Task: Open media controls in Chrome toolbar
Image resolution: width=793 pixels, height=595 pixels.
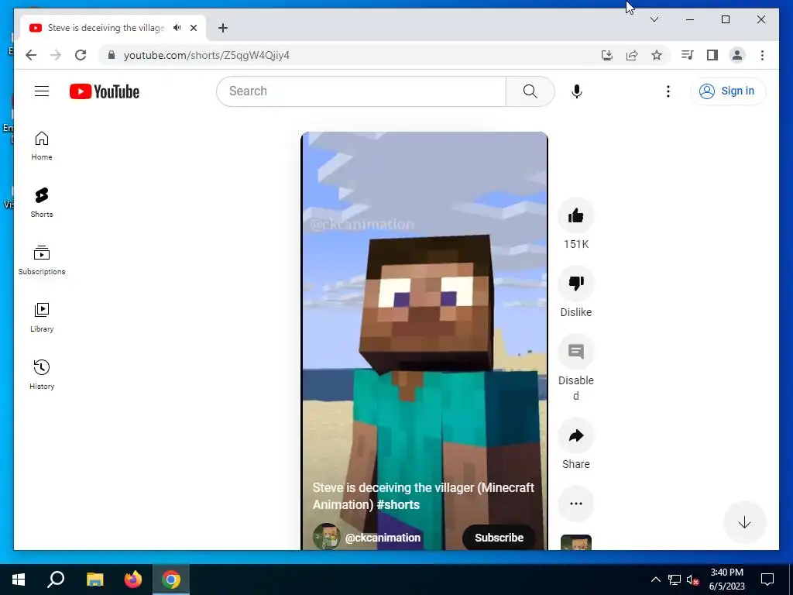Action: [688, 55]
